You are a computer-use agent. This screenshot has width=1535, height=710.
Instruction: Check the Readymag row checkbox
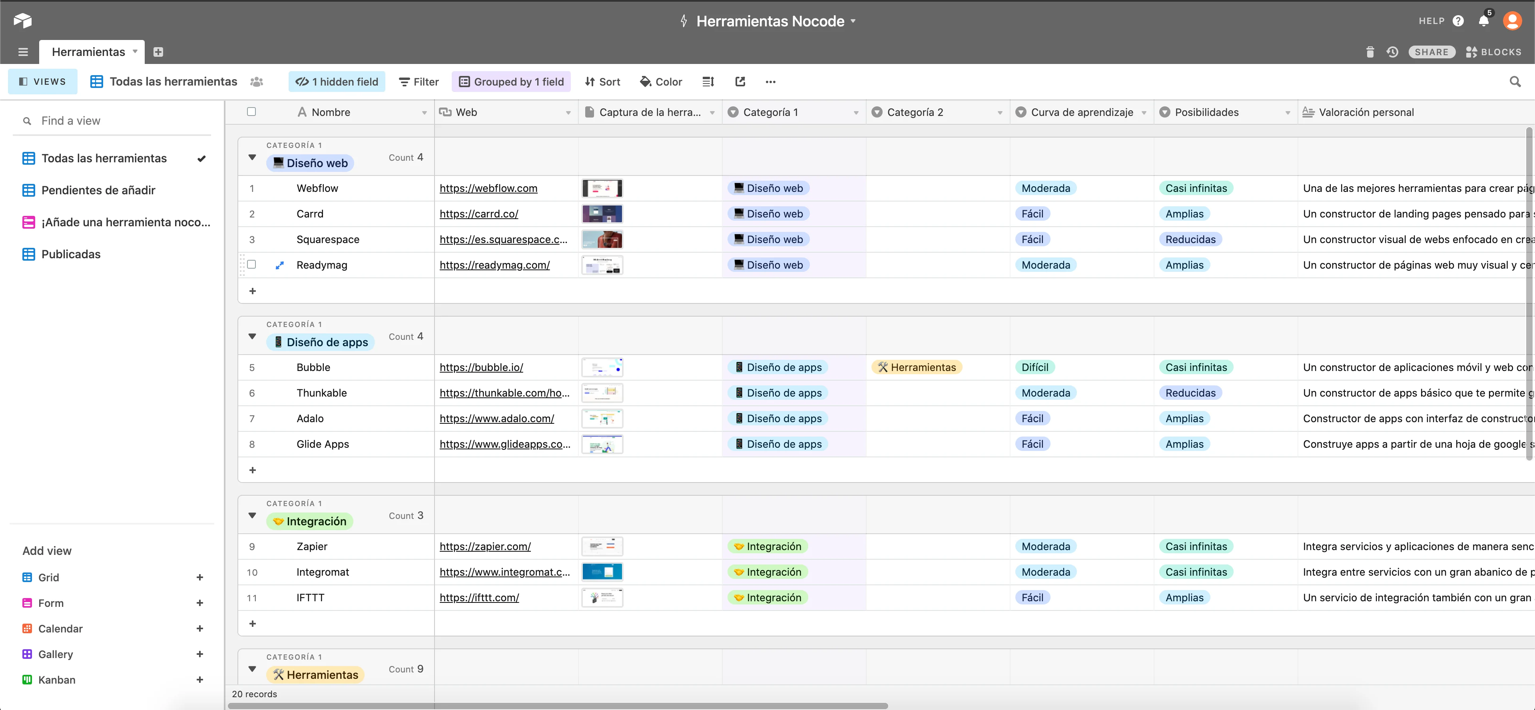click(251, 264)
